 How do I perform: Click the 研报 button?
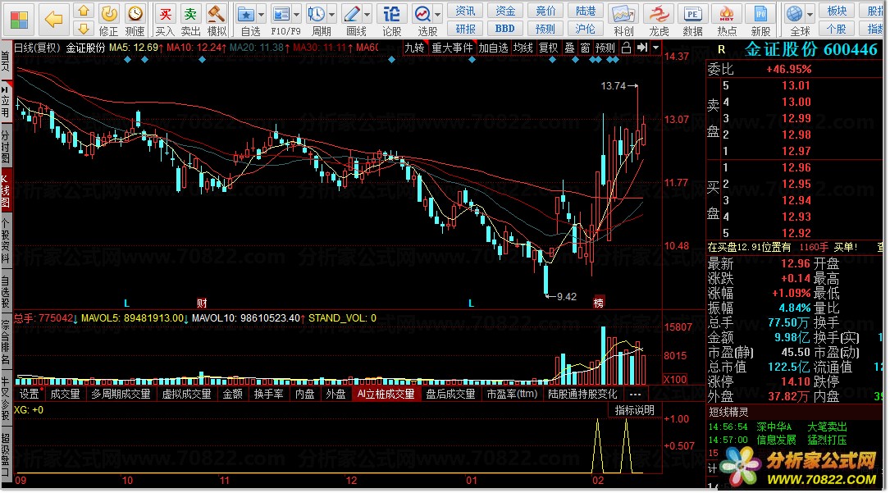(x=465, y=29)
